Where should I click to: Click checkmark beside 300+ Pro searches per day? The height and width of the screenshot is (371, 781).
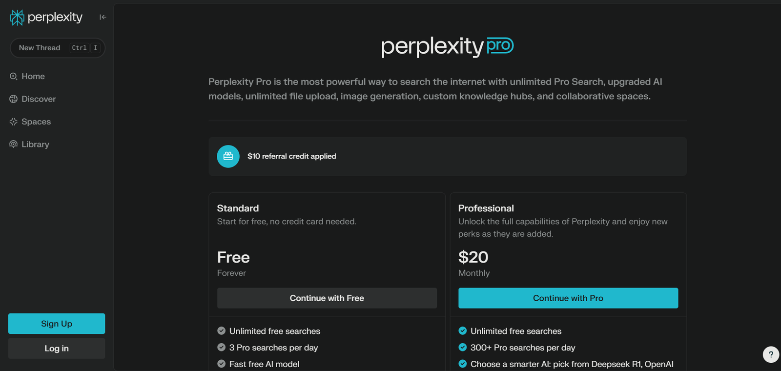pos(463,348)
